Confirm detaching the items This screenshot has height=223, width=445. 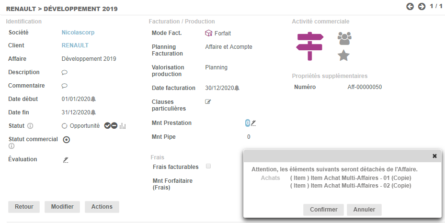click(323, 210)
